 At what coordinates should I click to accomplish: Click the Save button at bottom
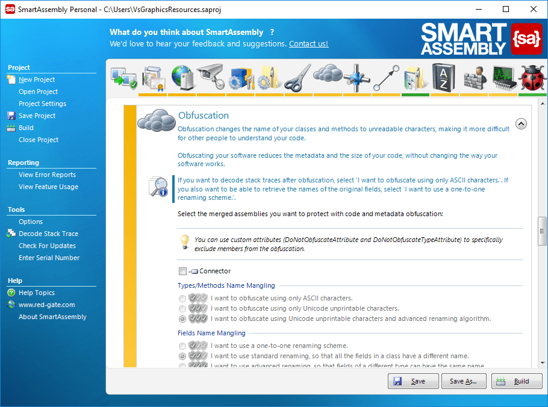pos(413,381)
